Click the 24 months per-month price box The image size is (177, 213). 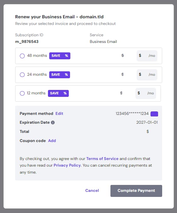tap(147, 74)
